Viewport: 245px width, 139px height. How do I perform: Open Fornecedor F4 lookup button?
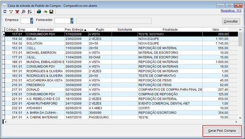[72, 21]
